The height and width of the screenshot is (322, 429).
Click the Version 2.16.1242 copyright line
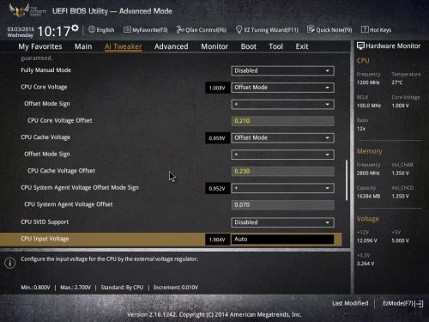(x=214, y=314)
